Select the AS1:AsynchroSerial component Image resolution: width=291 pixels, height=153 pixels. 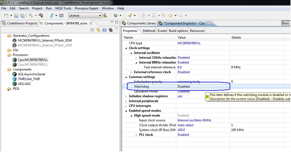point(31,74)
